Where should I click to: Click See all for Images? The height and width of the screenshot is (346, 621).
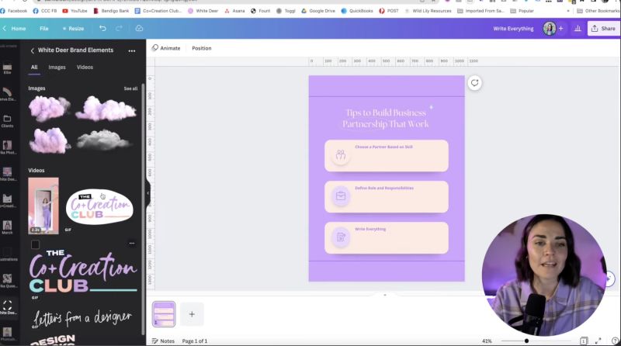(130, 88)
